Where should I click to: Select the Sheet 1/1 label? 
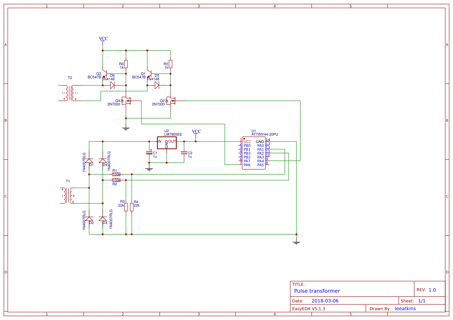(x=422, y=300)
